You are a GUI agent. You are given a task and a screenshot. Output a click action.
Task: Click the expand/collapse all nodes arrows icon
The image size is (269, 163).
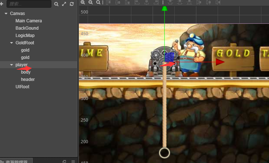coord(64,4)
